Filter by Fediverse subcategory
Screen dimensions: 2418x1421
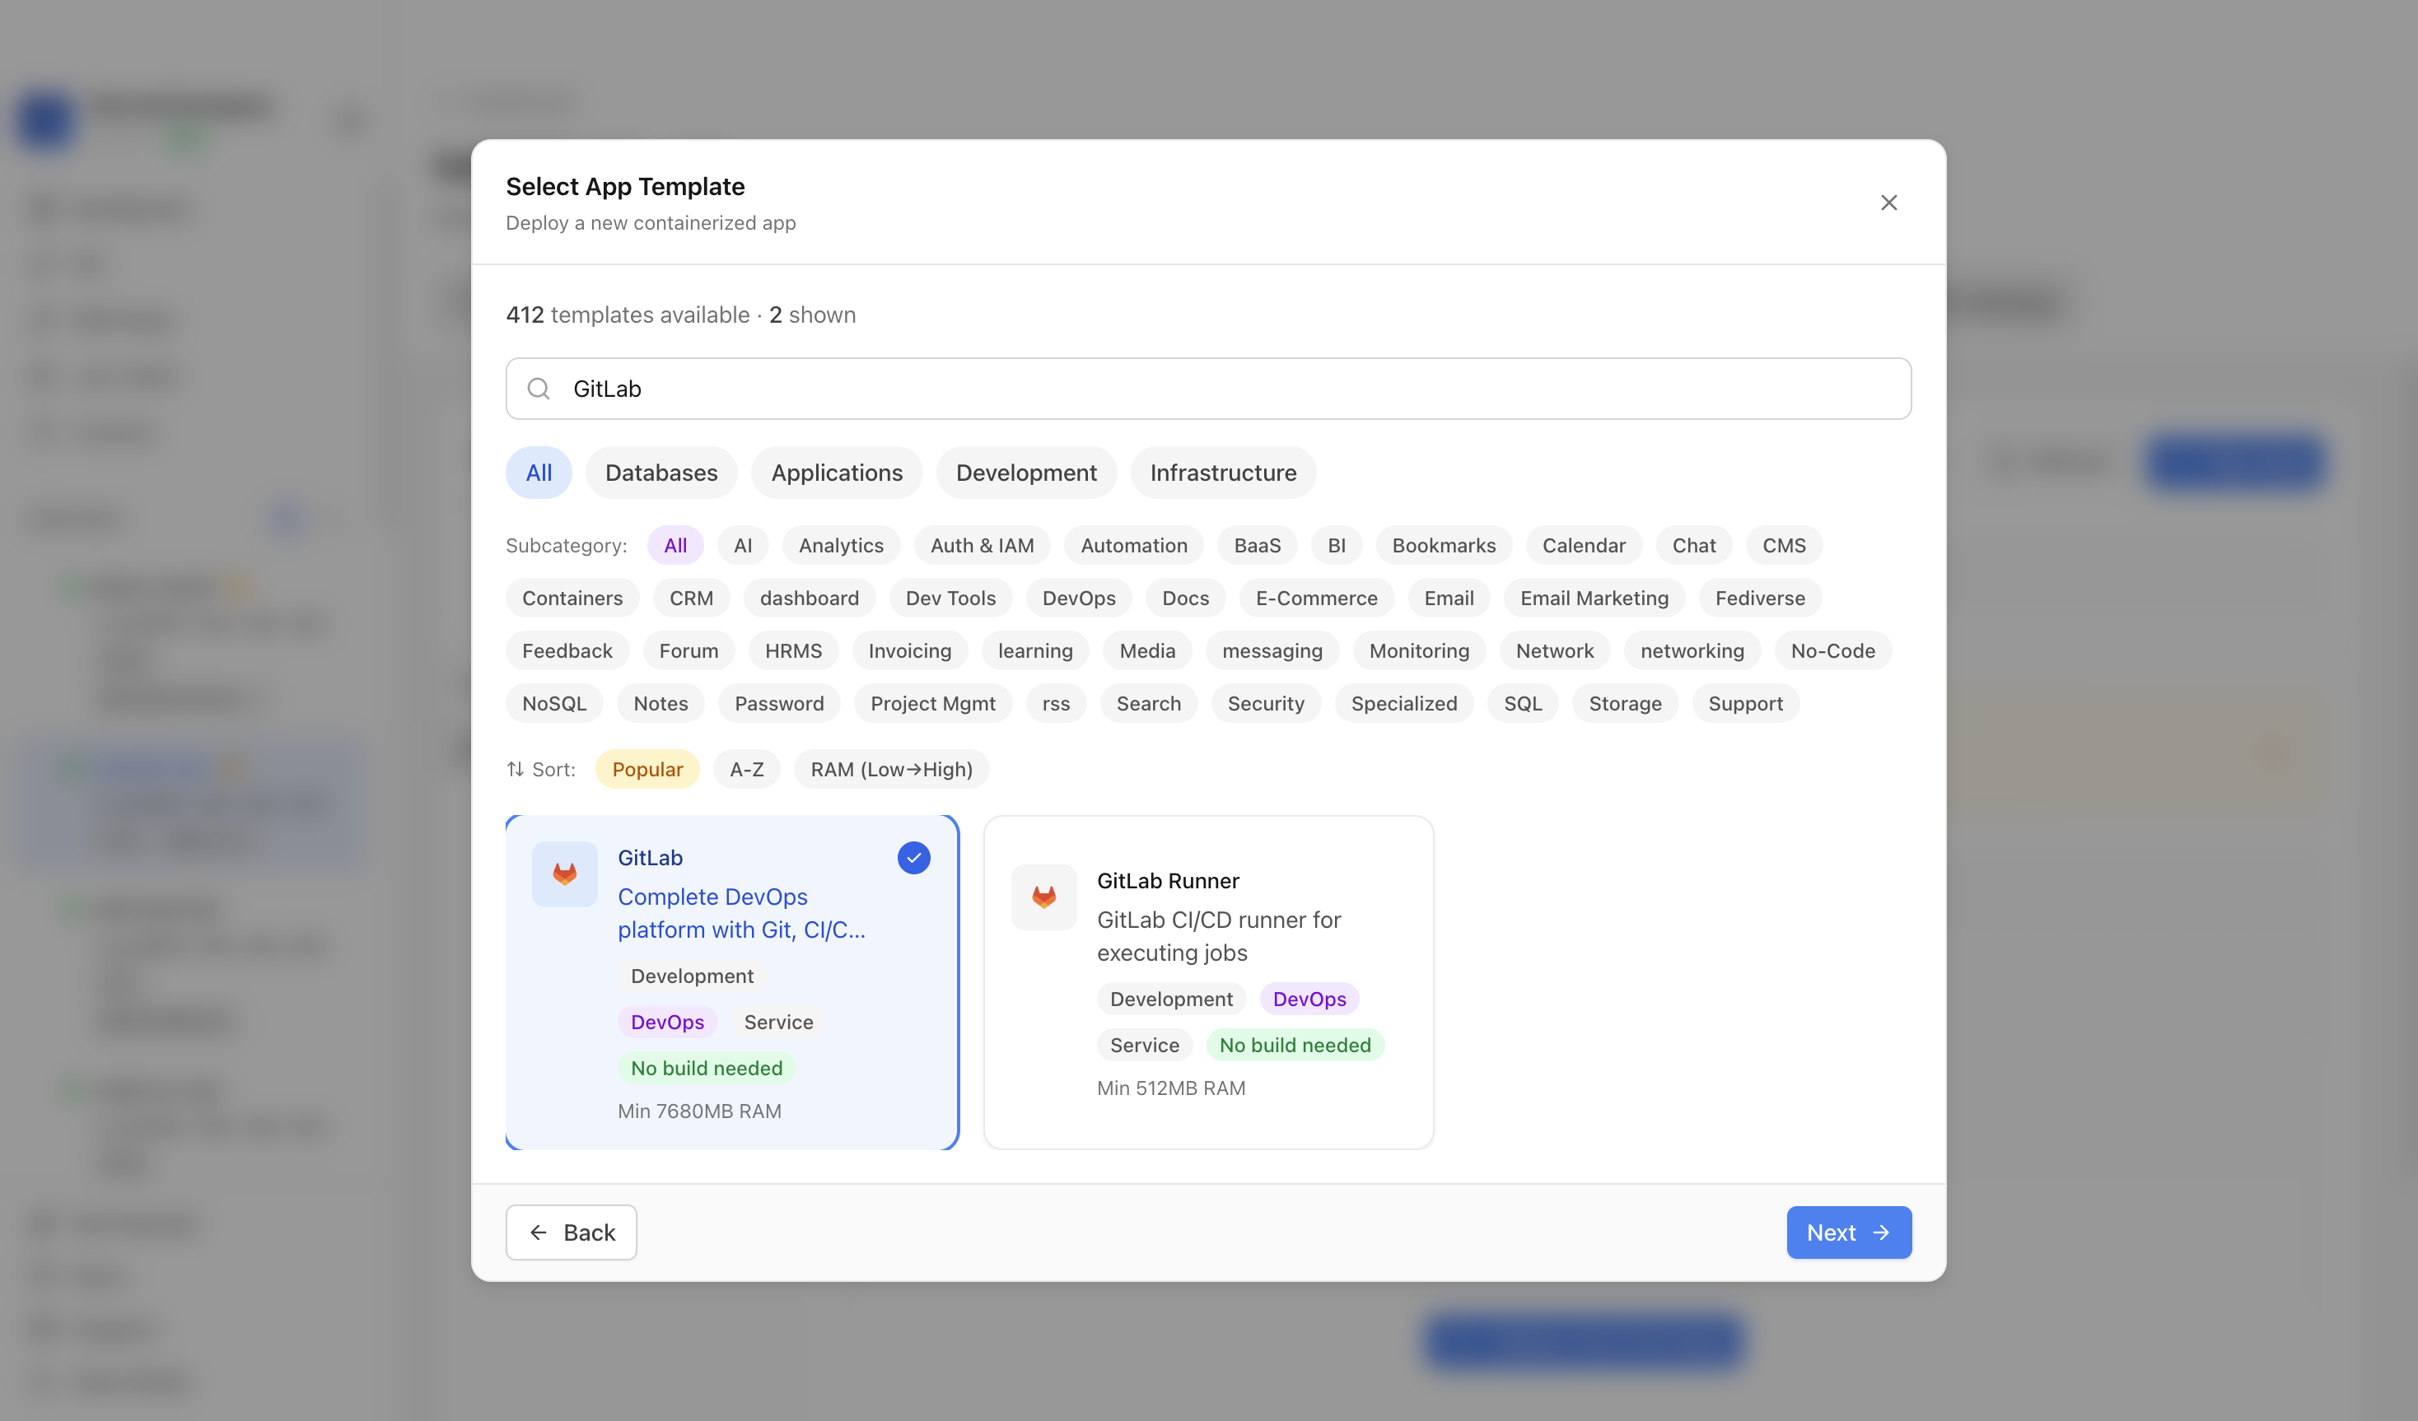1760,598
